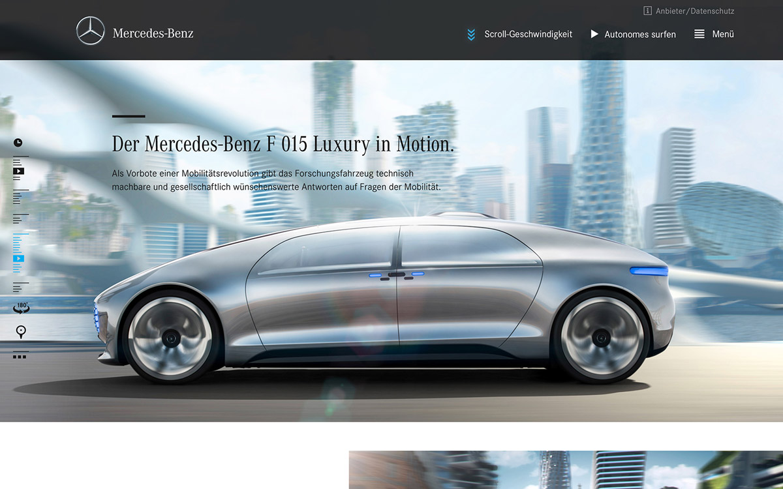The image size is (783, 489).
Task: Adjust Scroll-Geschwindigkeit setting
Action: tap(528, 34)
